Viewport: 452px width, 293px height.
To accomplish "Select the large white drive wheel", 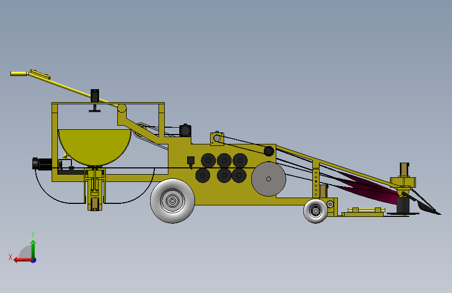I will pos(173,201).
